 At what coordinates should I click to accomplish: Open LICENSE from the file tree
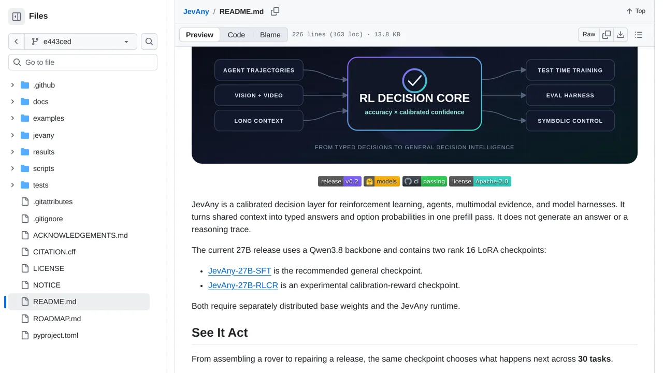point(78,268)
